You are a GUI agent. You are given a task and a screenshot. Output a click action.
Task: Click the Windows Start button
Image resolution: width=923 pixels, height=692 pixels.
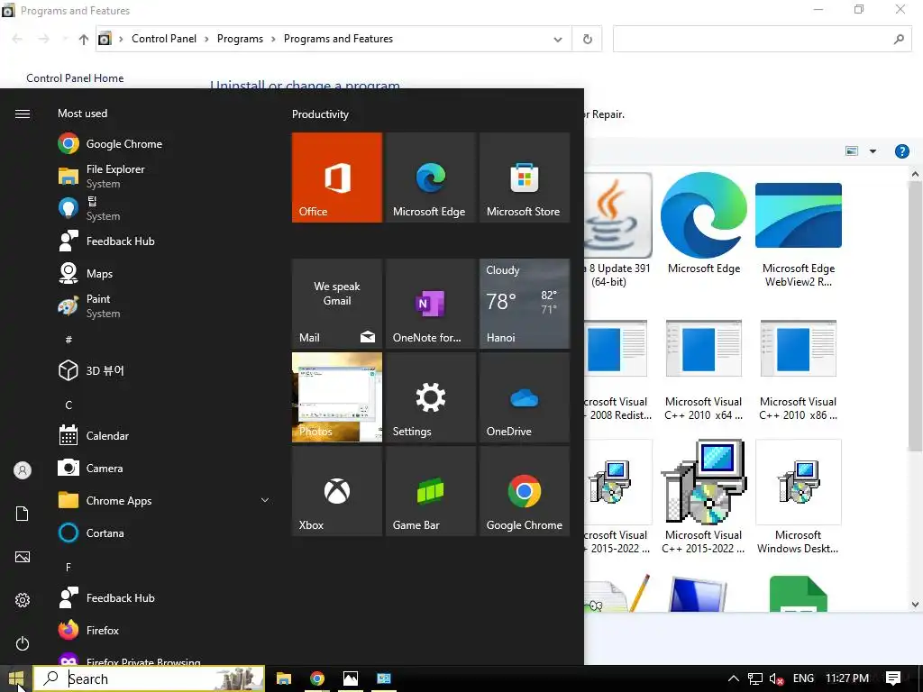[x=16, y=678]
